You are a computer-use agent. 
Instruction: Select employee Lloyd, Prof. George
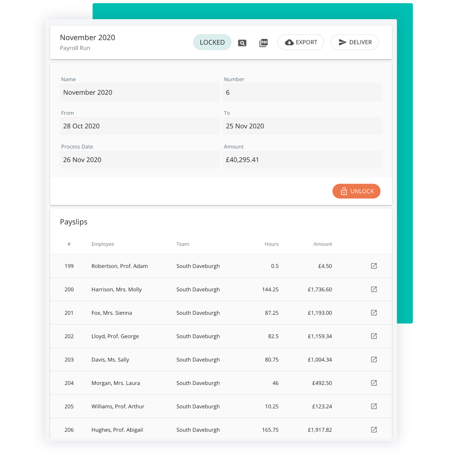coord(115,336)
